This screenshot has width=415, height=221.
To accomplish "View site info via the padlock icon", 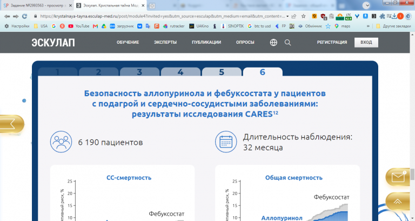I will 36,16.
